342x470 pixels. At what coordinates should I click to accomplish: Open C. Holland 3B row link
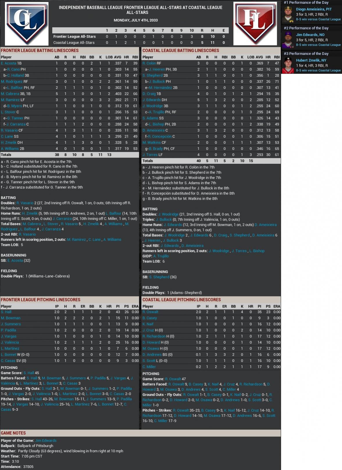pos(15,75)
